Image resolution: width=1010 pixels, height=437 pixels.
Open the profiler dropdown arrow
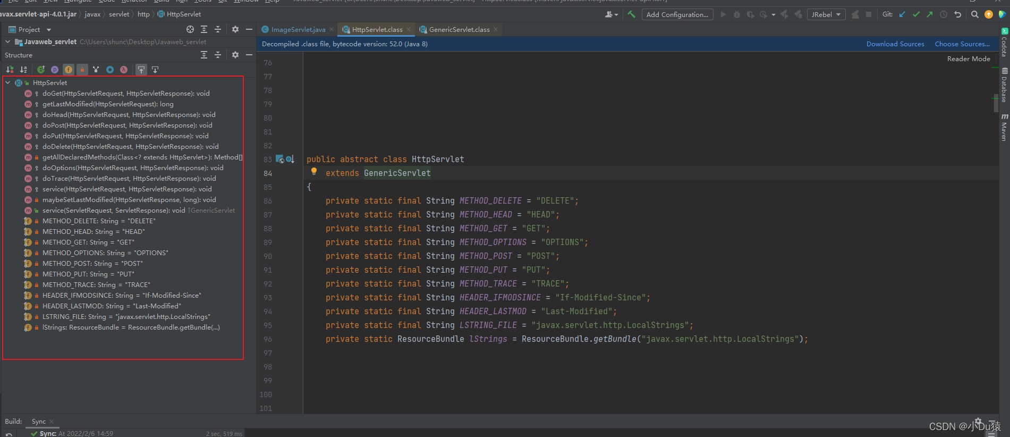point(773,14)
